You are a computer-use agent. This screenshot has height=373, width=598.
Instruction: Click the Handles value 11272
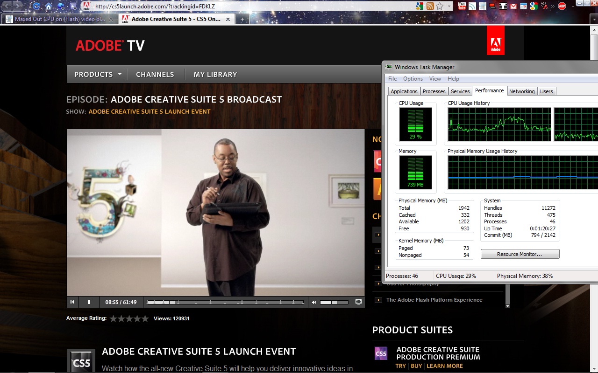[548, 208]
